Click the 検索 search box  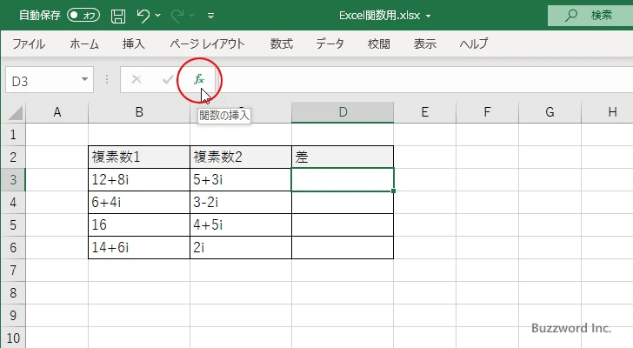click(590, 16)
